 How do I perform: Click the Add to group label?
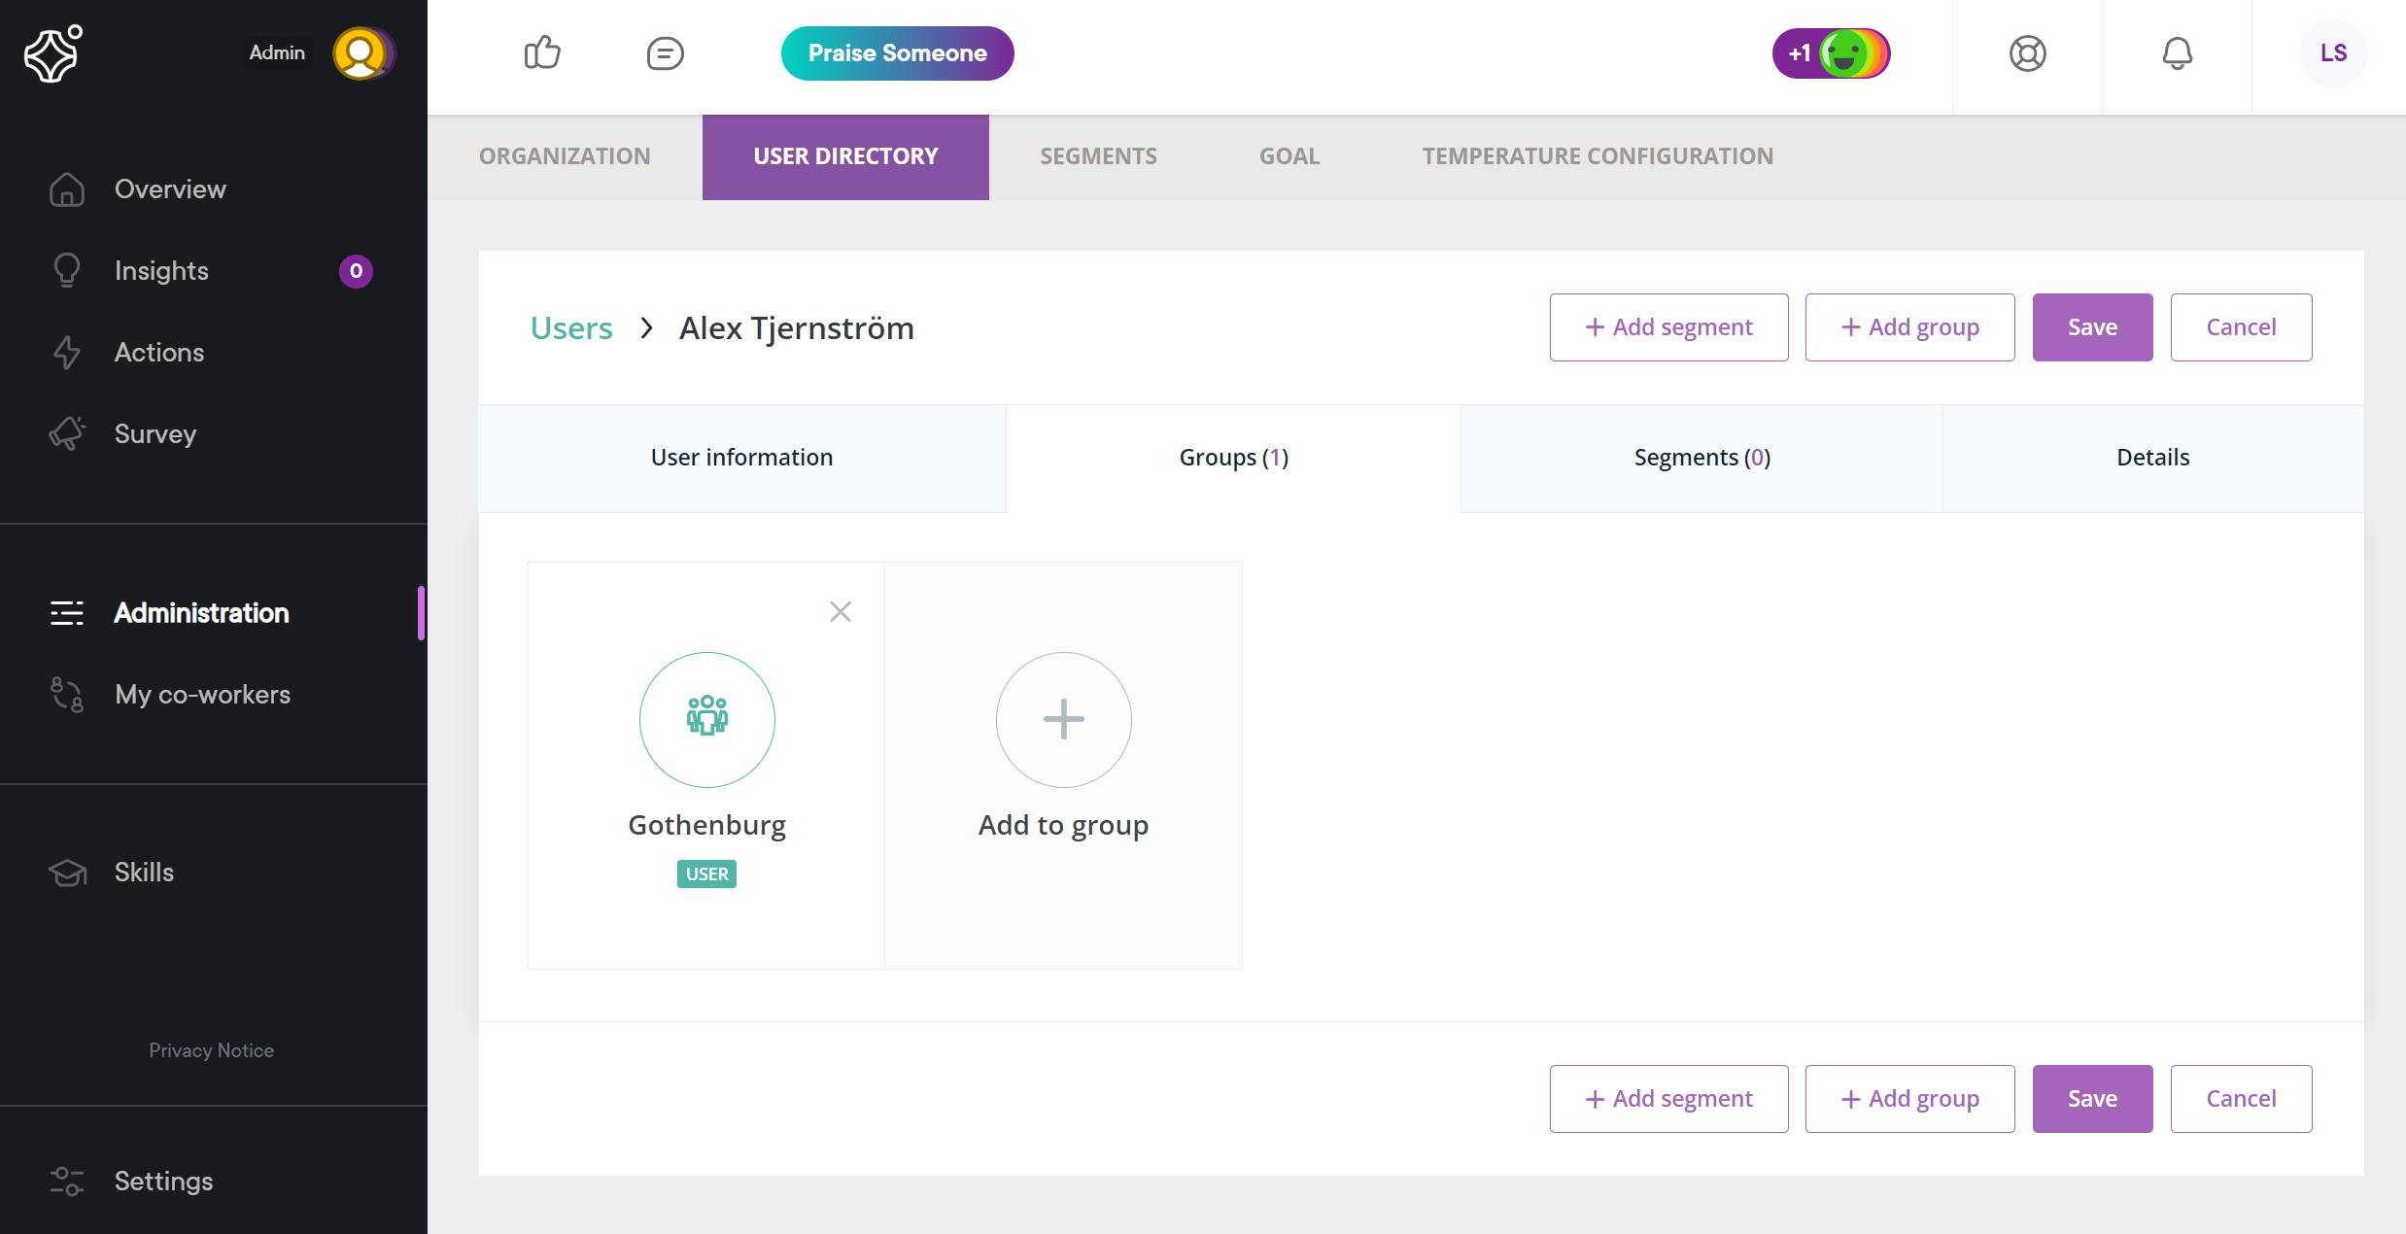pyautogui.click(x=1063, y=825)
